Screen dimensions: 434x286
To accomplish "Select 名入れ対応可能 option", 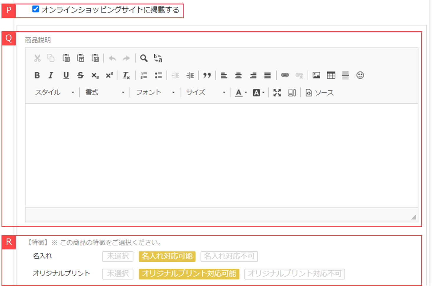I will coord(167,256).
